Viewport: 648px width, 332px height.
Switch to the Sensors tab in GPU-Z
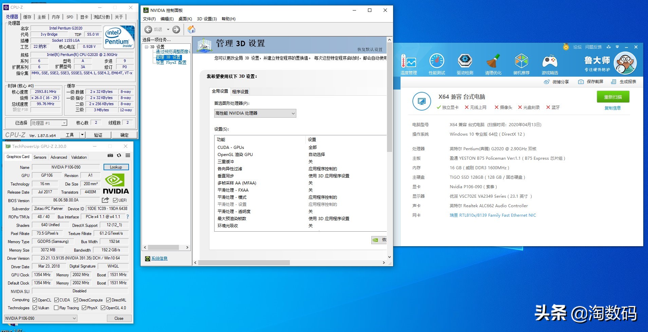40,157
